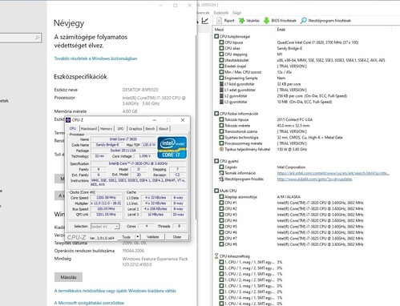This screenshot has width=400, height=306.
Task: Click the chip icon beside L3 gyorsítótár
Action: 221,102
